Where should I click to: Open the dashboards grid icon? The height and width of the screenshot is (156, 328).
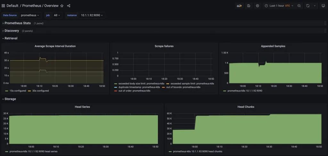[3, 6]
